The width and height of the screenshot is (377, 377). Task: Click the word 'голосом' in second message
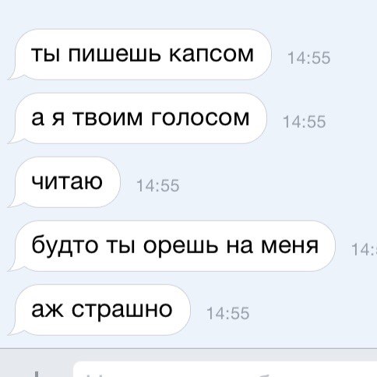pos(200,118)
